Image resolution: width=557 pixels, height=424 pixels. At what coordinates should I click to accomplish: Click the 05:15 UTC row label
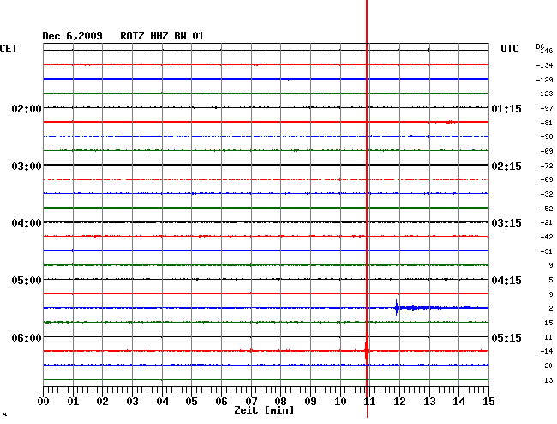coord(506,337)
